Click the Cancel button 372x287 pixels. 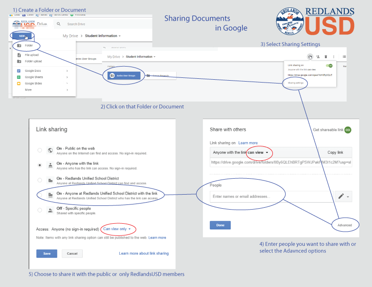pos(72,254)
